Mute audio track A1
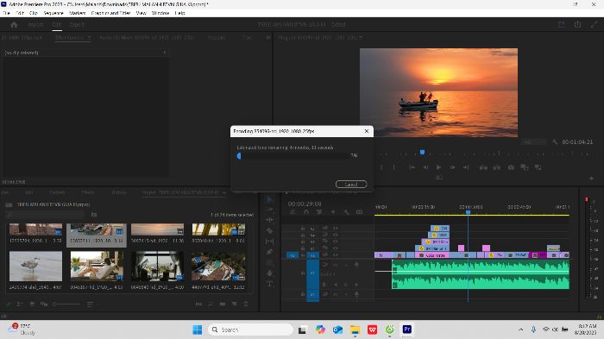 coord(336,265)
